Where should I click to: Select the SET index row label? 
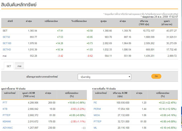[5, 31]
